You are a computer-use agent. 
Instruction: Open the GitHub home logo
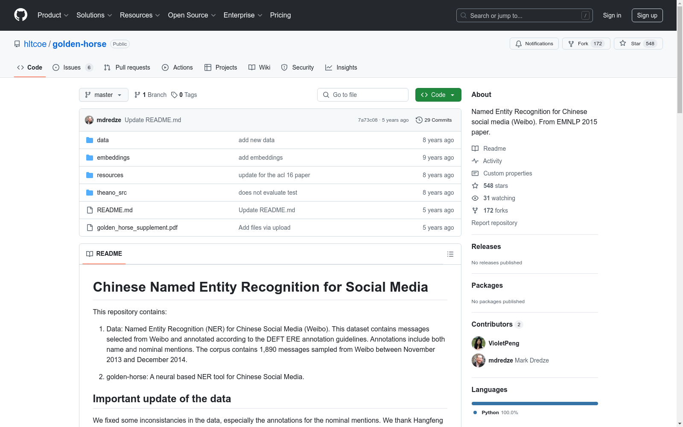(x=20, y=15)
